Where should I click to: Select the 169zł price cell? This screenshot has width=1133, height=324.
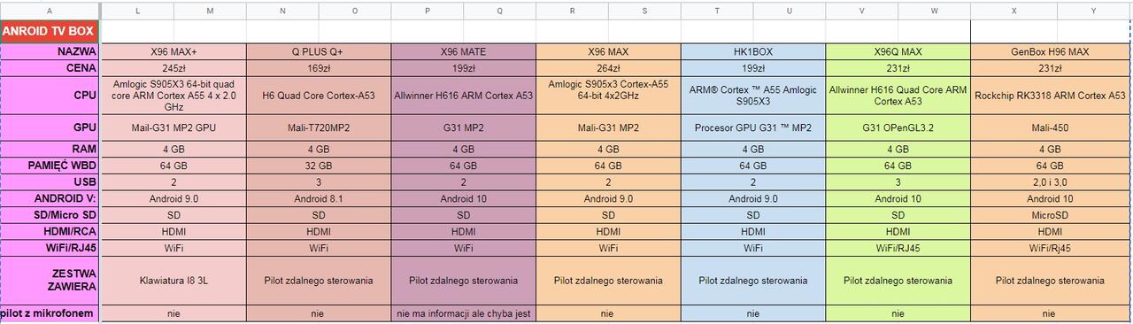[319, 68]
